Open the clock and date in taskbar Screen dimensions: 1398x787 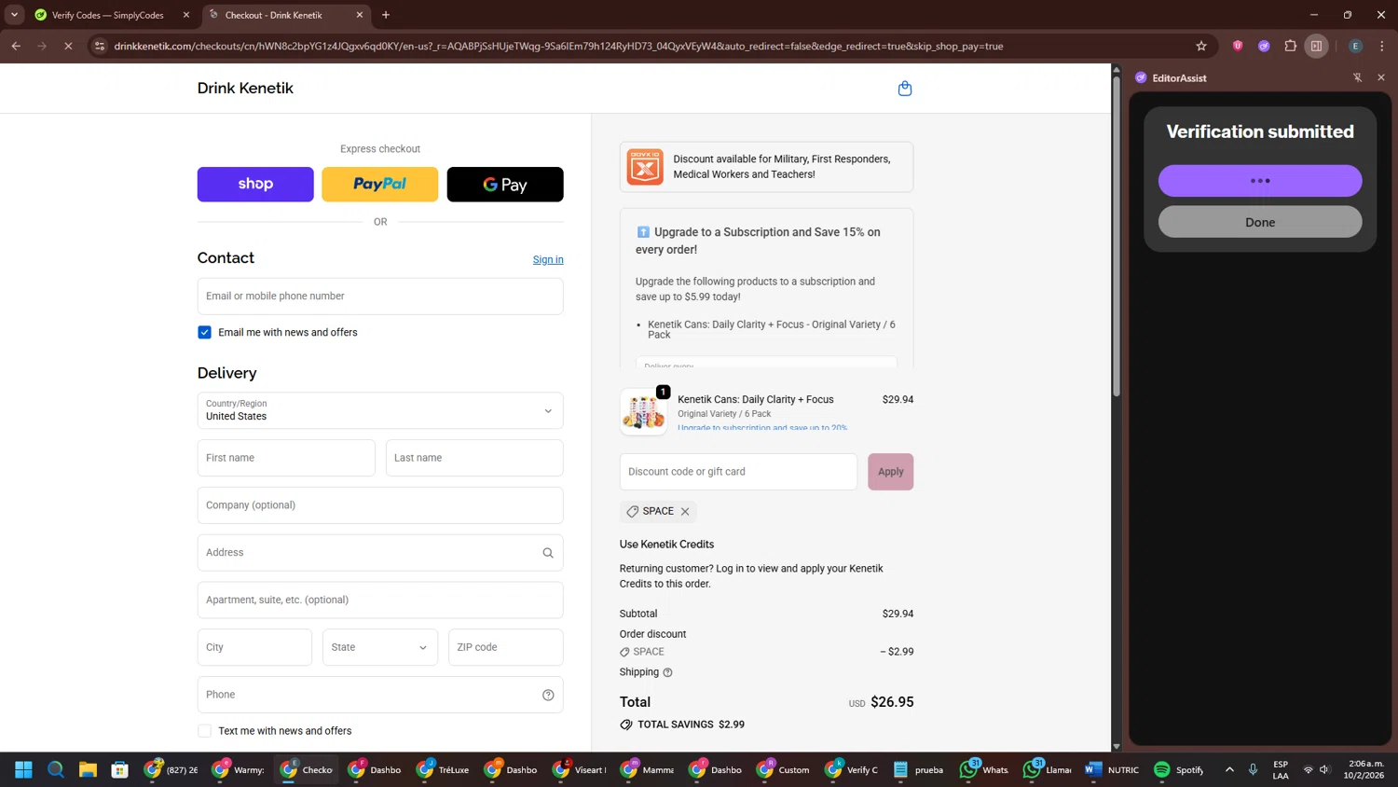coord(1364,769)
